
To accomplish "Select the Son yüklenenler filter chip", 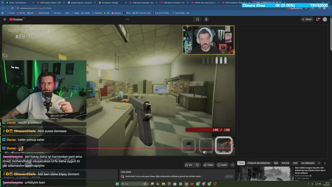I will coord(308,163).
